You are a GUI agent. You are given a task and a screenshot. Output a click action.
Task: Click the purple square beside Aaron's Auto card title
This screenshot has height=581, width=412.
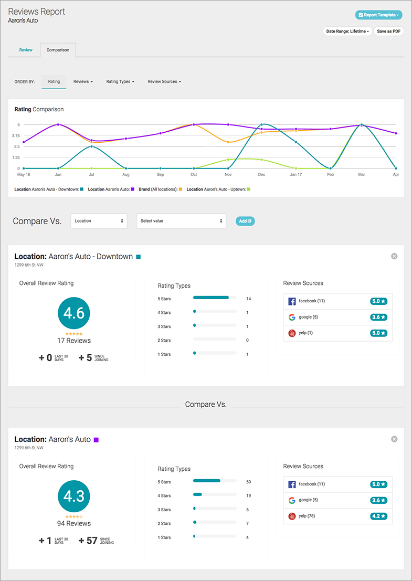pos(96,440)
